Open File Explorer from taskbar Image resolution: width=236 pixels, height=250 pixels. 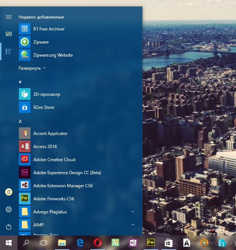tap(62, 243)
